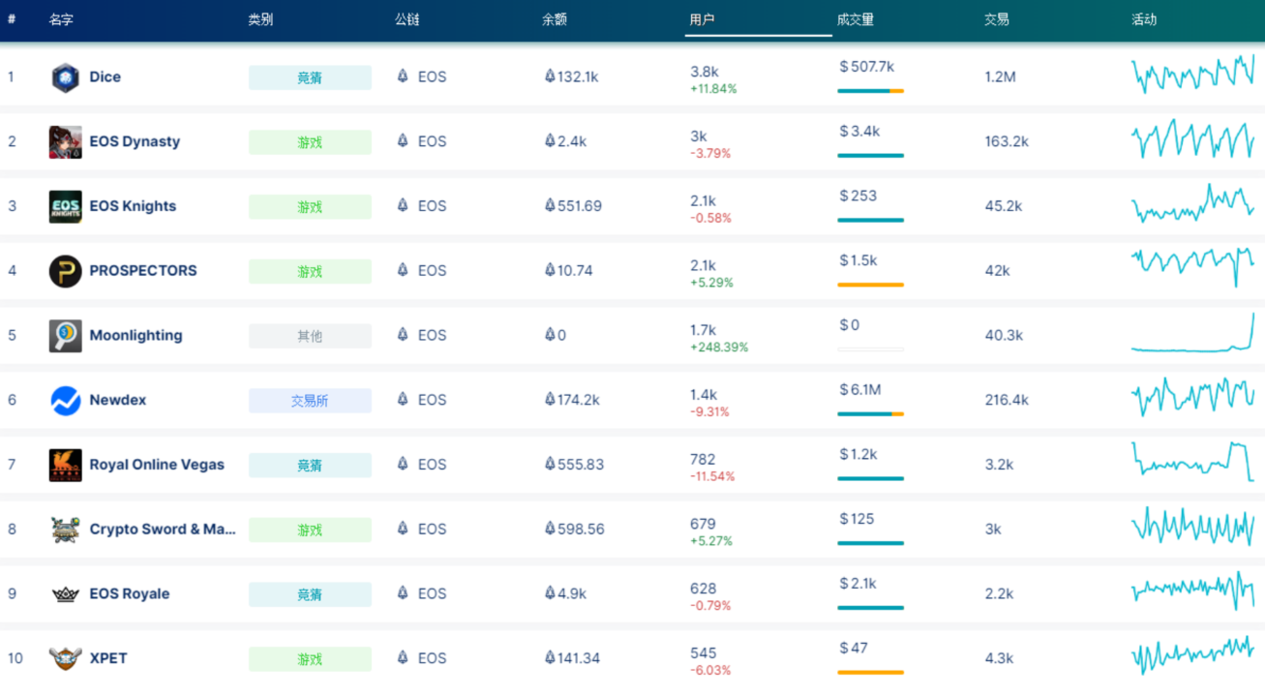1265x697 pixels.
Task: Open the EOS Dynasty name link
Action: [x=135, y=141]
